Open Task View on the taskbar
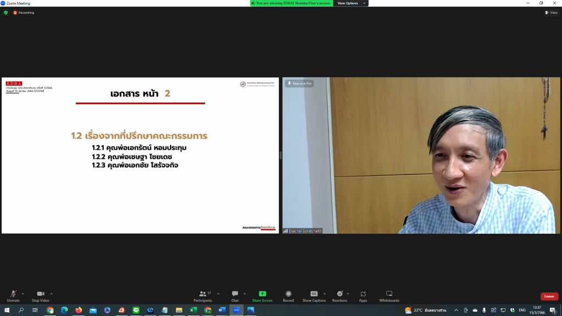This screenshot has height=316, width=562. click(x=35, y=311)
